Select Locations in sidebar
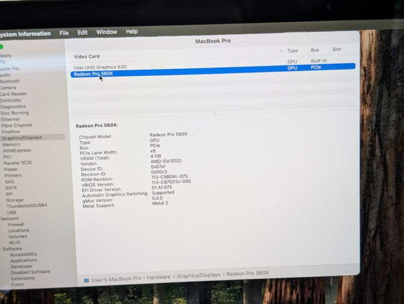The height and width of the screenshot is (304, 404). pyautogui.click(x=19, y=230)
